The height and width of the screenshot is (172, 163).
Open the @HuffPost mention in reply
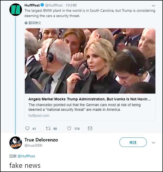click(26, 156)
